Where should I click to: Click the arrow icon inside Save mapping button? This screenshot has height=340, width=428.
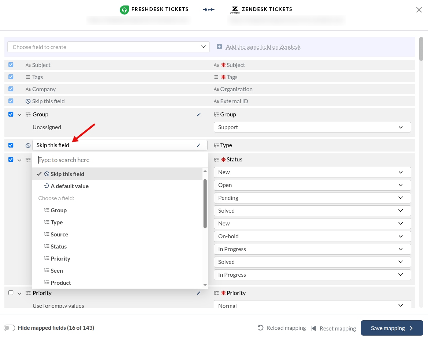tap(411, 328)
